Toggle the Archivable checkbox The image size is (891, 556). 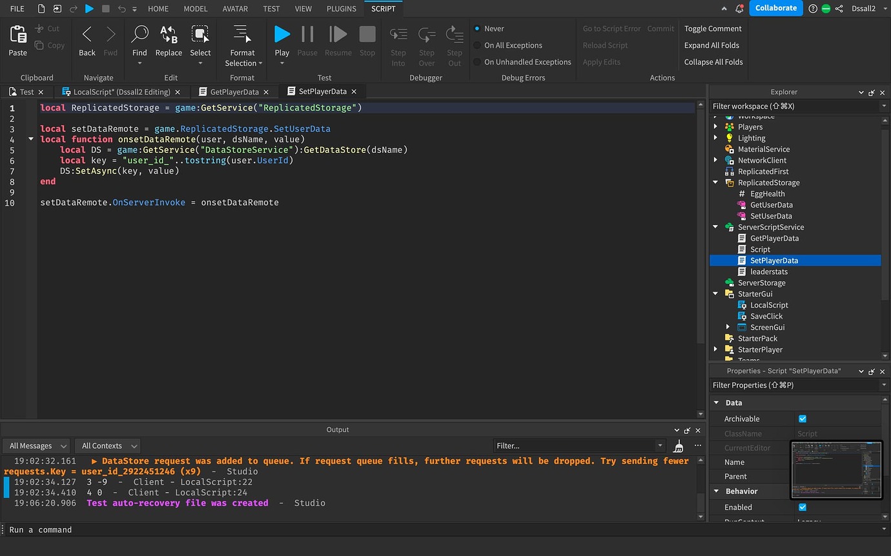[803, 419]
